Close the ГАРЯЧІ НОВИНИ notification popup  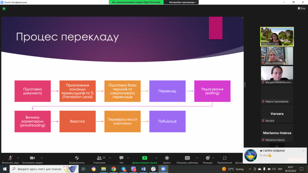coord(303,151)
